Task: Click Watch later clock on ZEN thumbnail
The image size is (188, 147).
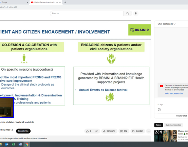Action: click(174, 132)
